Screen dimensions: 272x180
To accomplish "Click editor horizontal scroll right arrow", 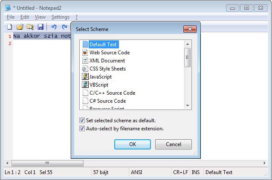I will 264,163.
